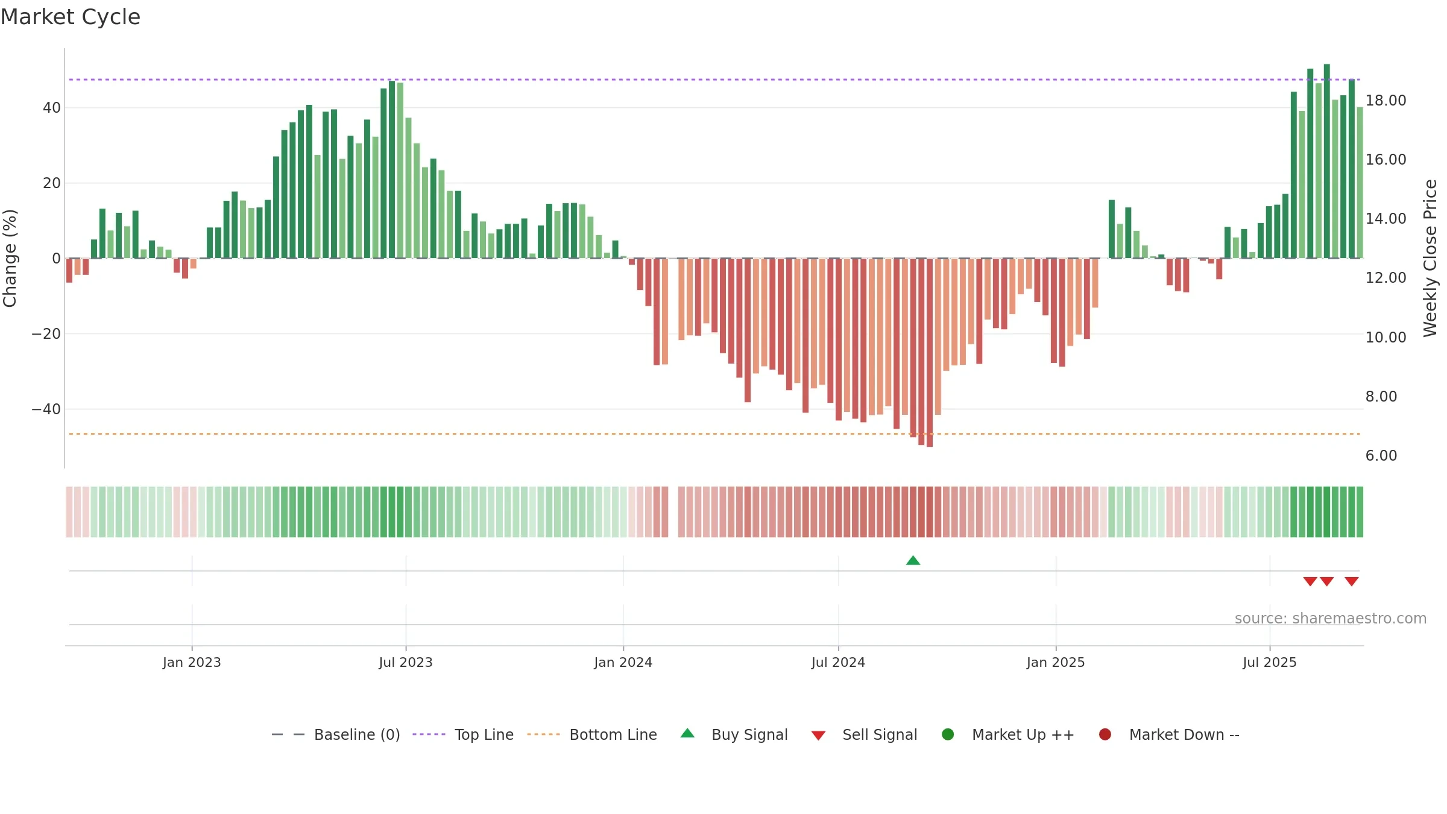Toggle Top Line legend entry
The height and width of the screenshot is (814, 1447).
[463, 734]
